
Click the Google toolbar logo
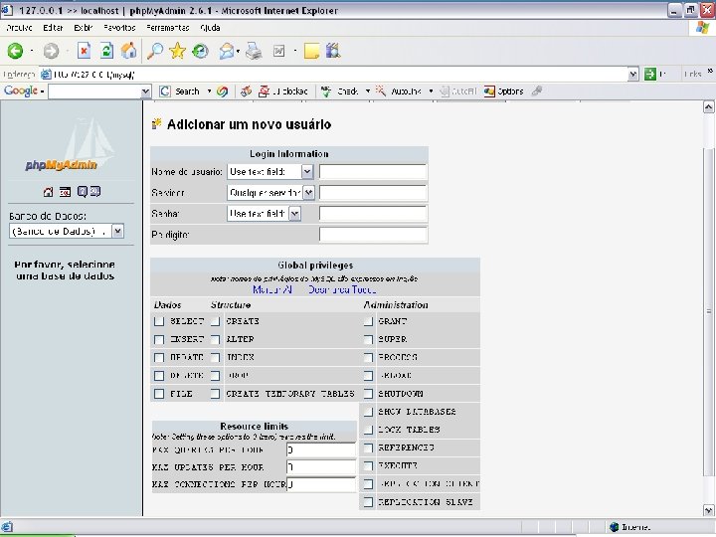pyautogui.click(x=21, y=90)
